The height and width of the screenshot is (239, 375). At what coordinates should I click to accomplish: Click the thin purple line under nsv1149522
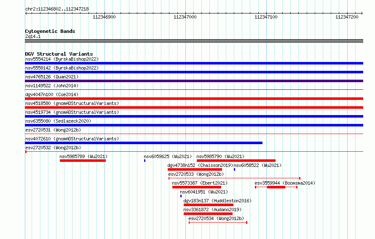click(x=194, y=90)
